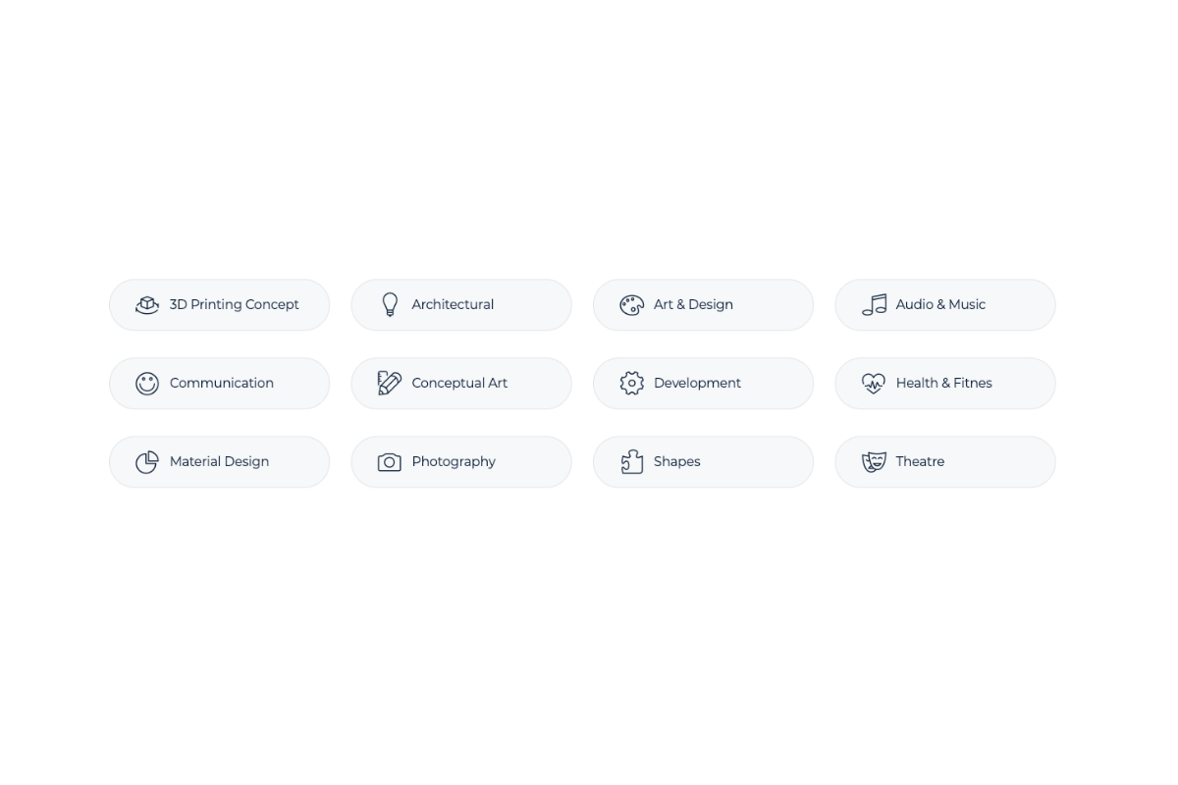Click the 3D cube printing icon
Image resolution: width=1178 pixels, height=785 pixels.
(147, 305)
